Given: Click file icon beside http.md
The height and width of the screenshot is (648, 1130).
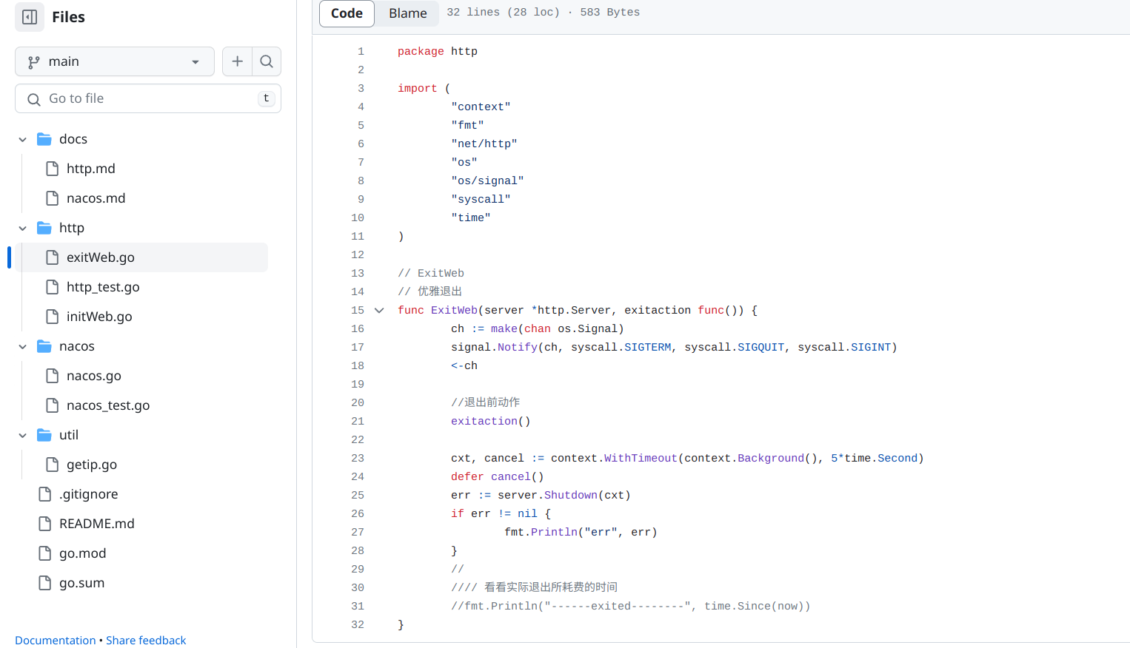Looking at the screenshot, I should 53,169.
